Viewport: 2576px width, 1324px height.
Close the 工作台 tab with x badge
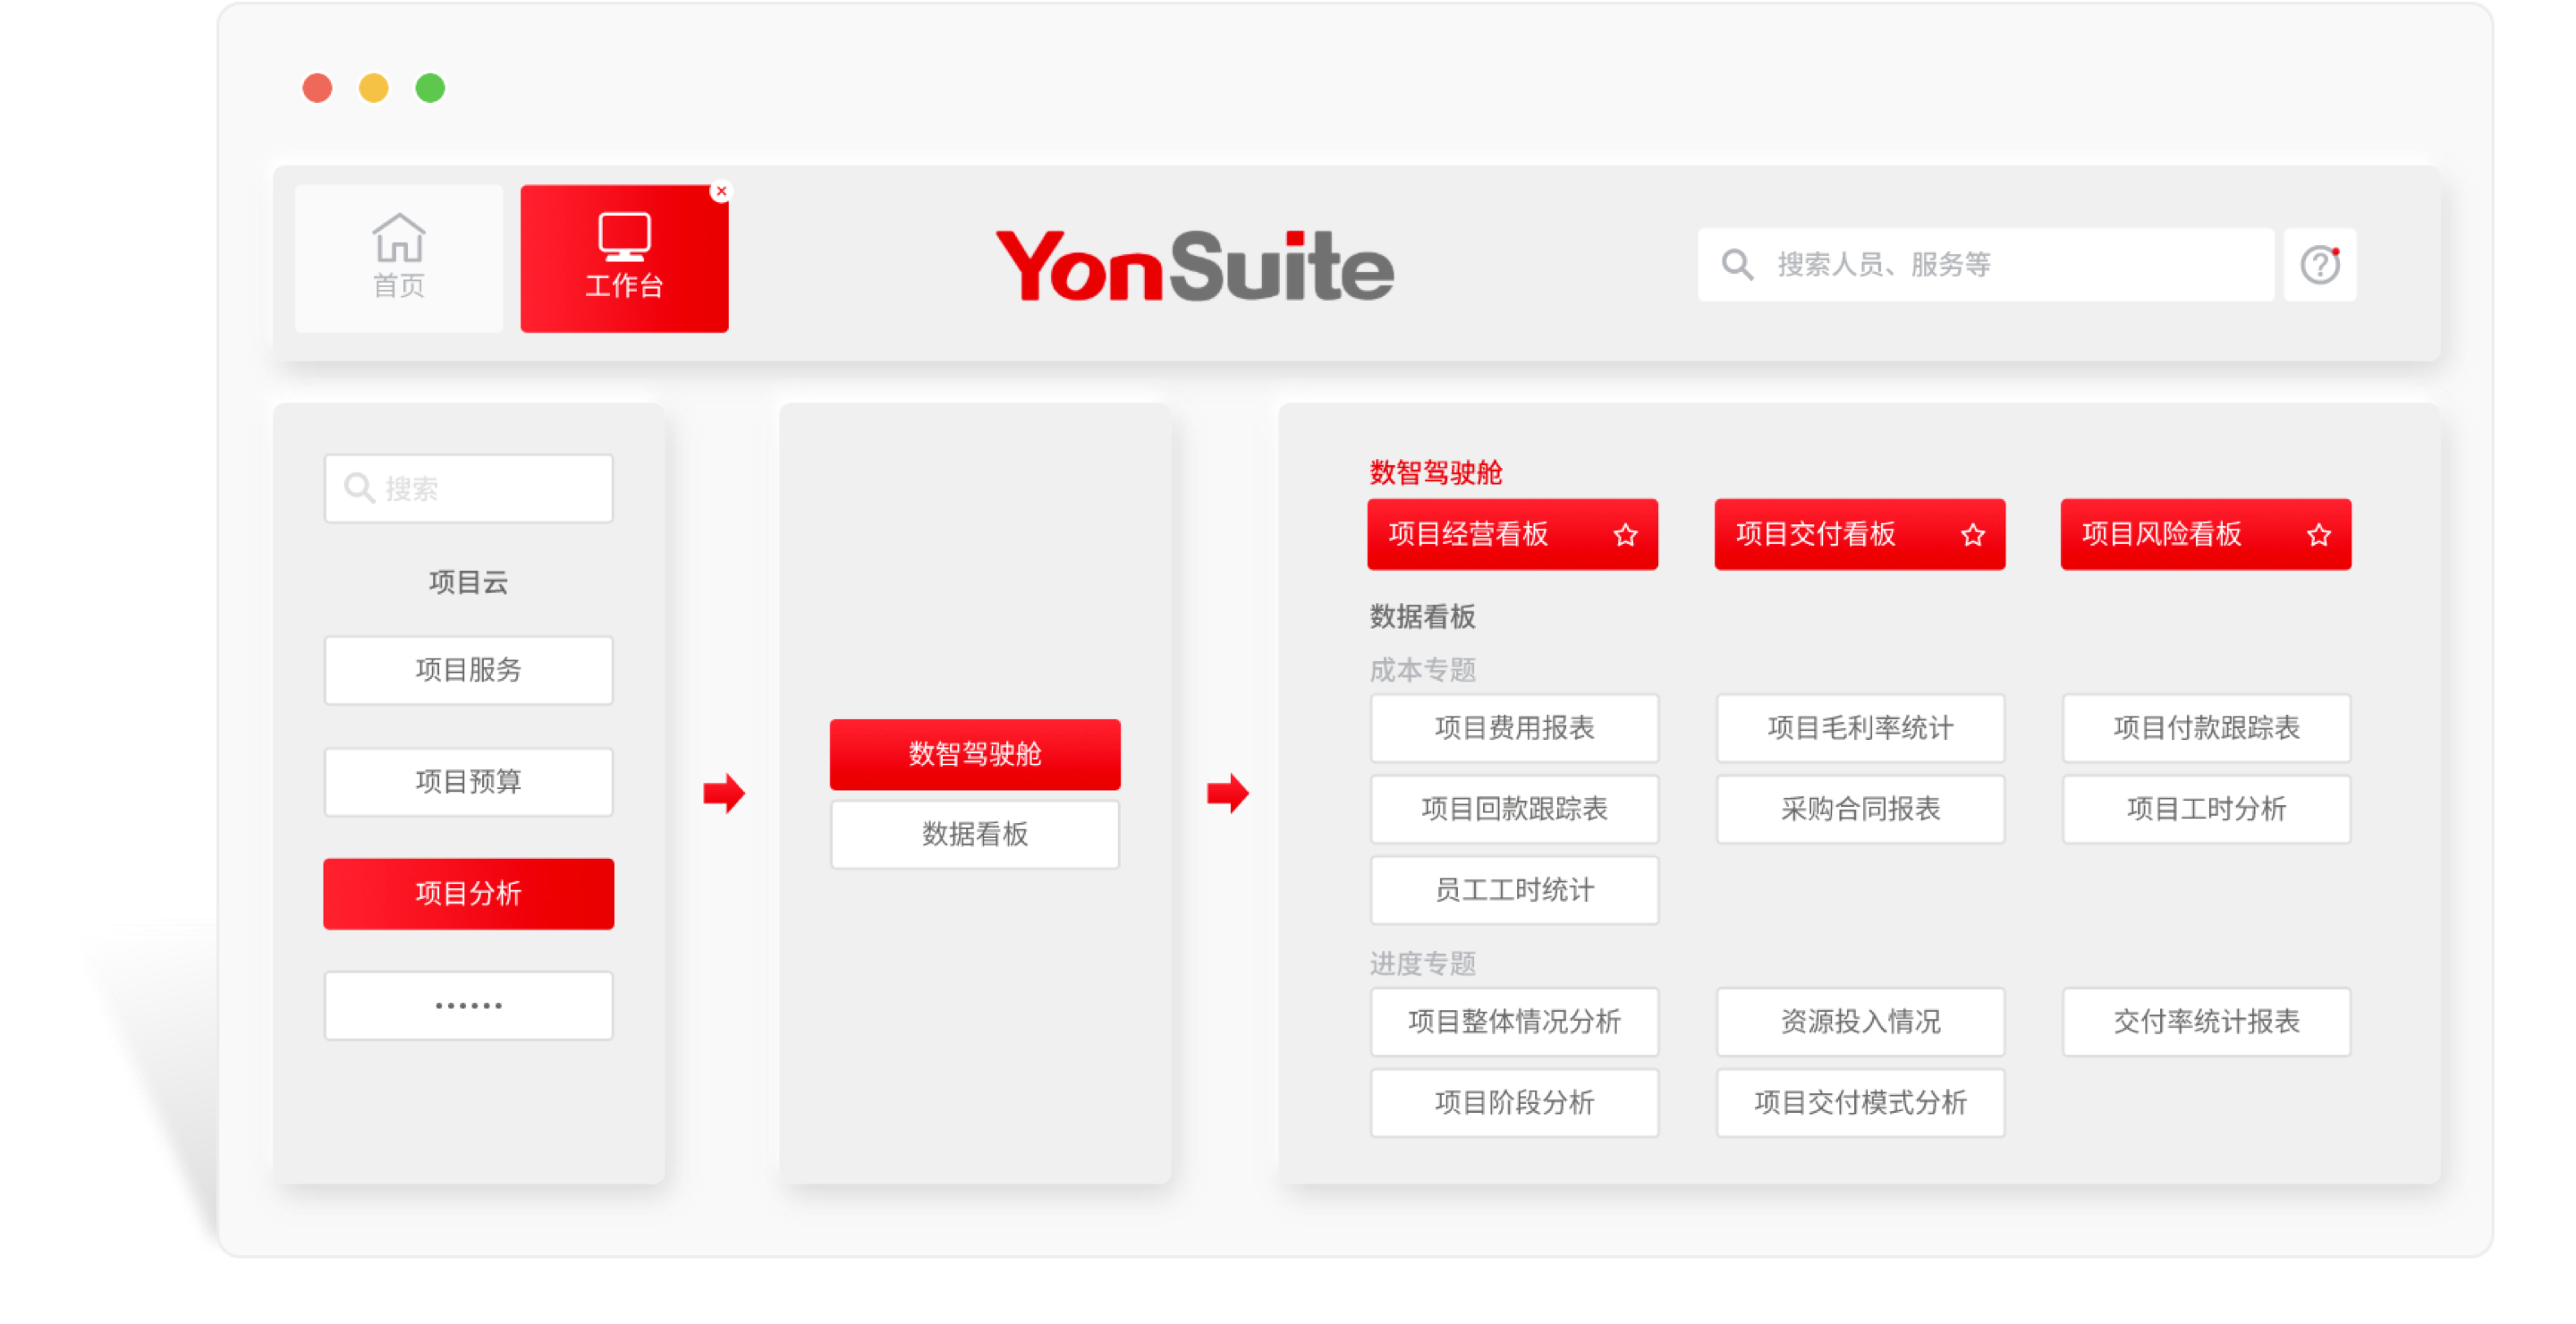click(x=721, y=191)
